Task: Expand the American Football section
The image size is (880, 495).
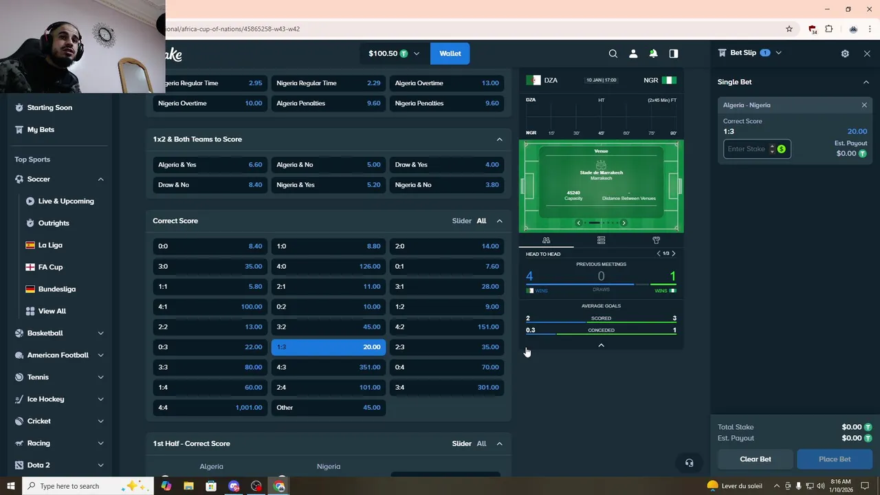Action: click(x=100, y=355)
